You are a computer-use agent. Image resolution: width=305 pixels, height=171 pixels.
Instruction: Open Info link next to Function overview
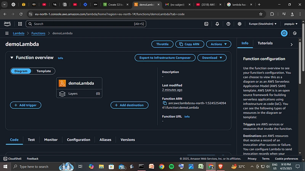click(x=60, y=58)
